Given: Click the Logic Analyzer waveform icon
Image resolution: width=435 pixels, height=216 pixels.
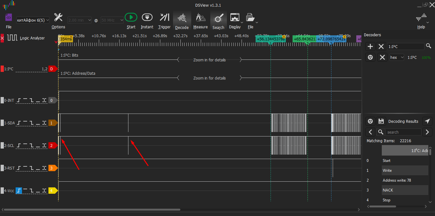Looking at the screenshot, I should click(x=12, y=38).
